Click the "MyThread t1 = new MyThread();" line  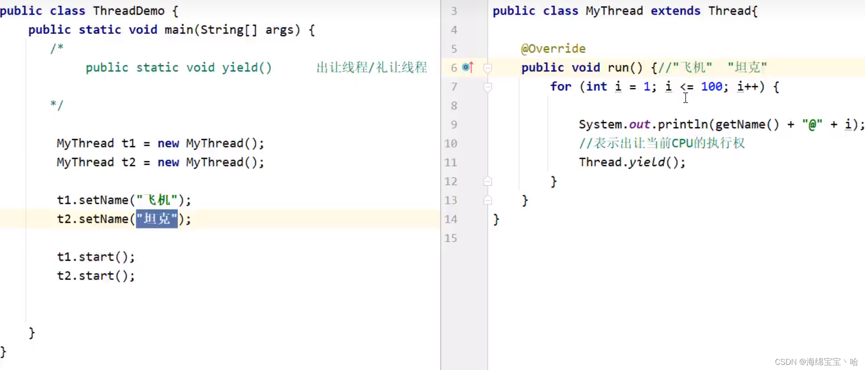[160, 143]
